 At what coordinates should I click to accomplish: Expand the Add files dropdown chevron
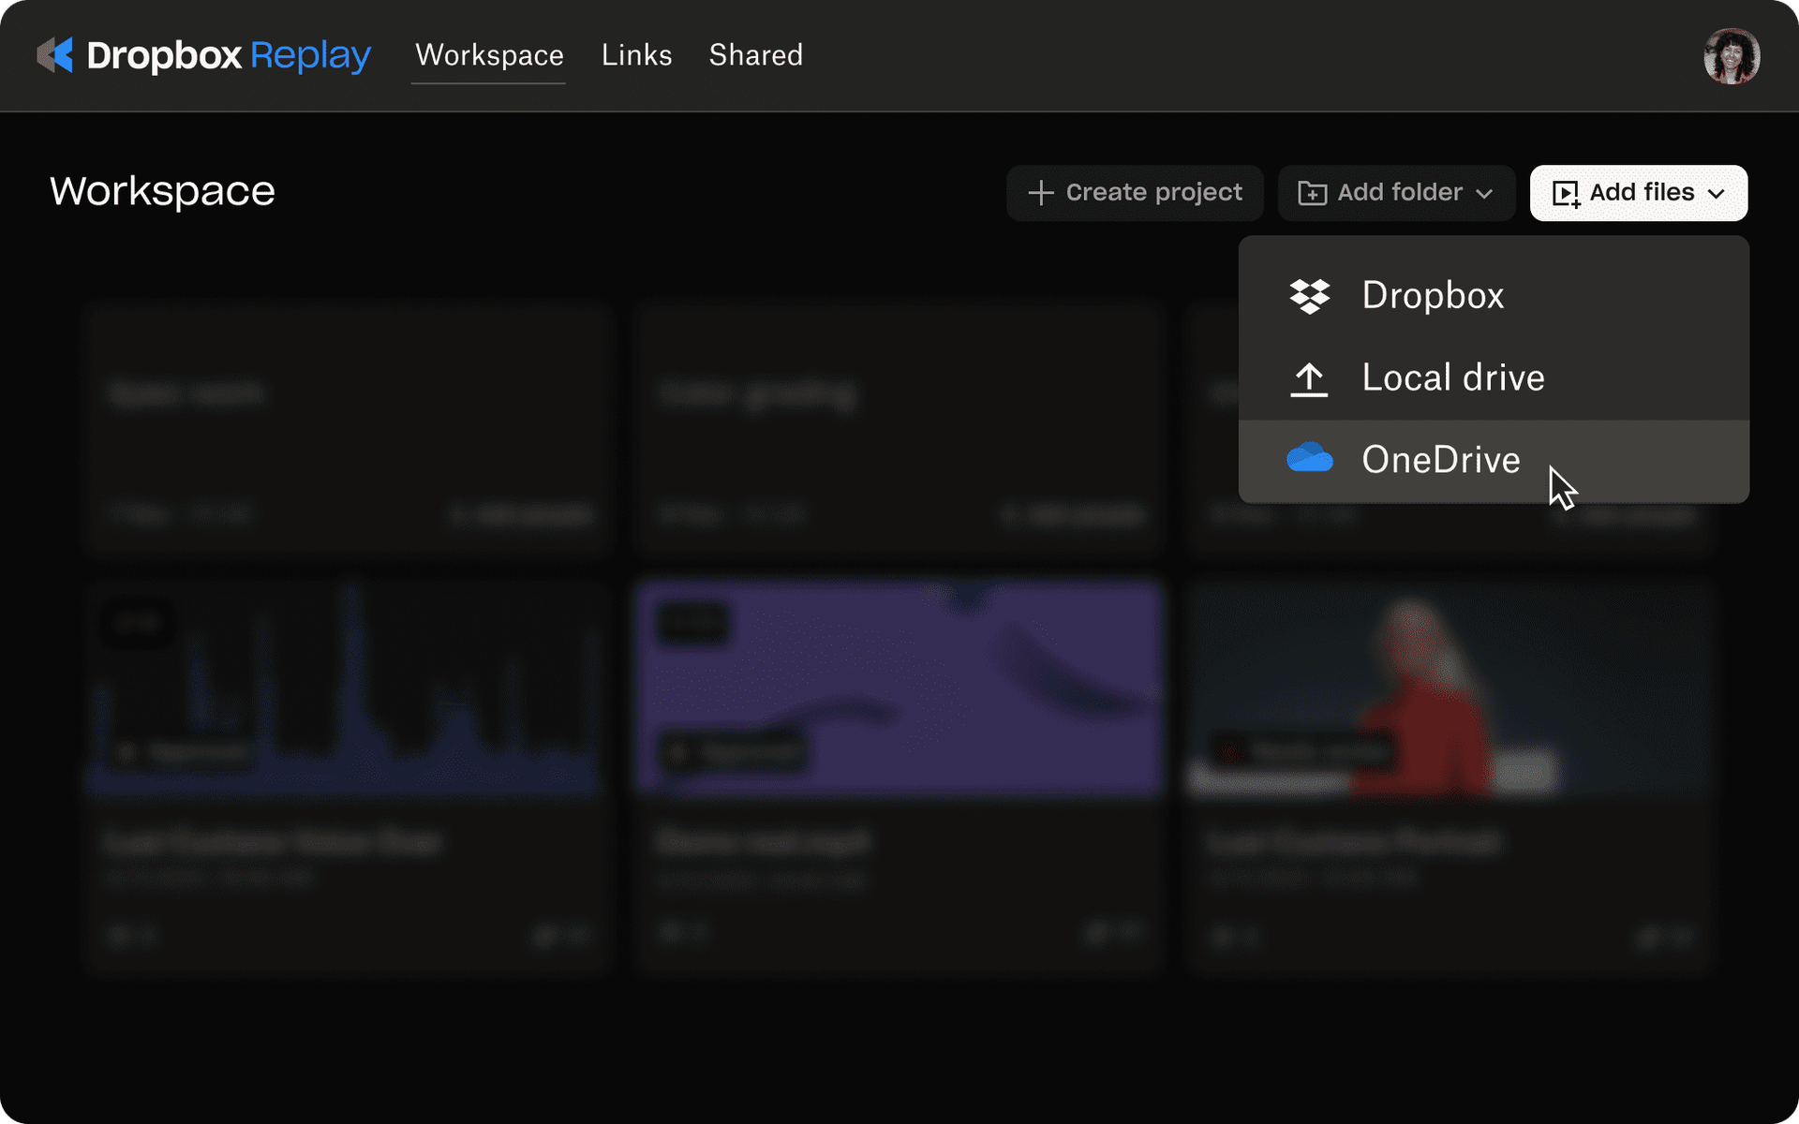(x=1717, y=194)
